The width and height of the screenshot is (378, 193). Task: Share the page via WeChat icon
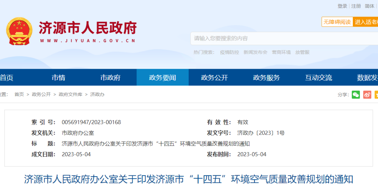[356, 95]
